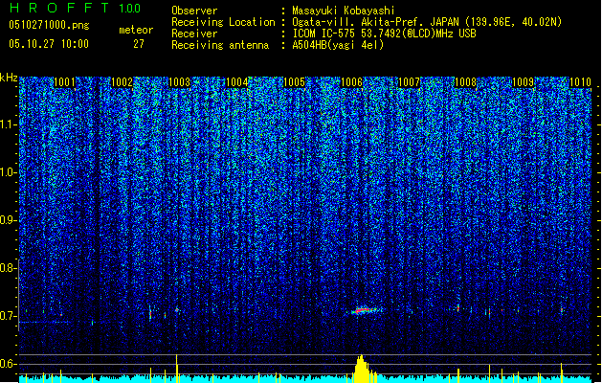Image resolution: width=602 pixels, height=383 pixels.
Task: Click the 0.6 kHz axis tick label
Action: 8,364
